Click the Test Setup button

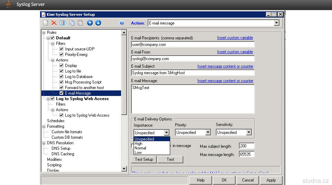click(x=144, y=159)
